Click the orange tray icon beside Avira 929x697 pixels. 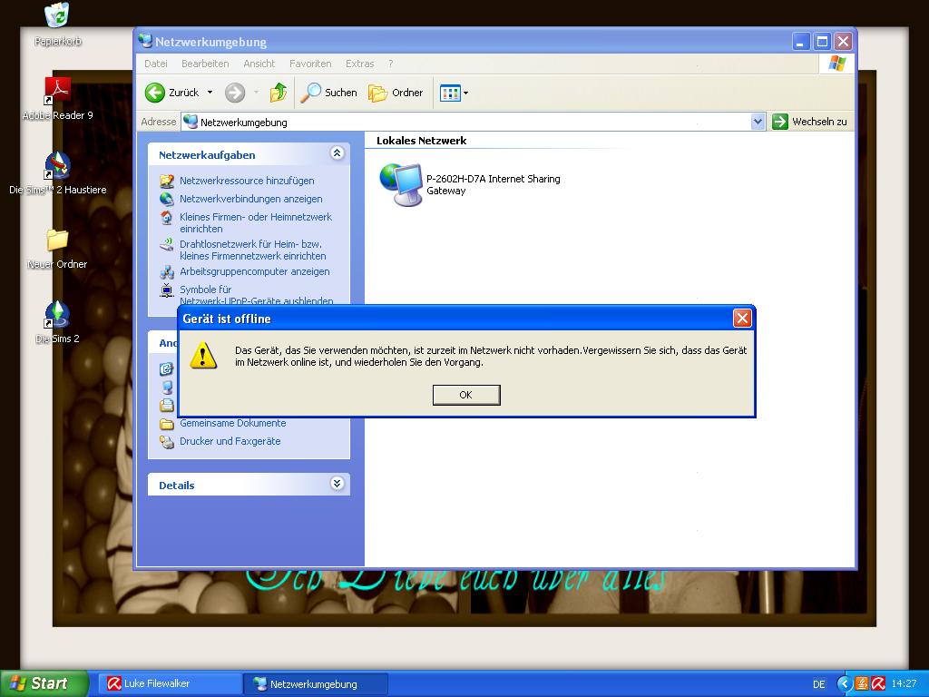[862, 684]
